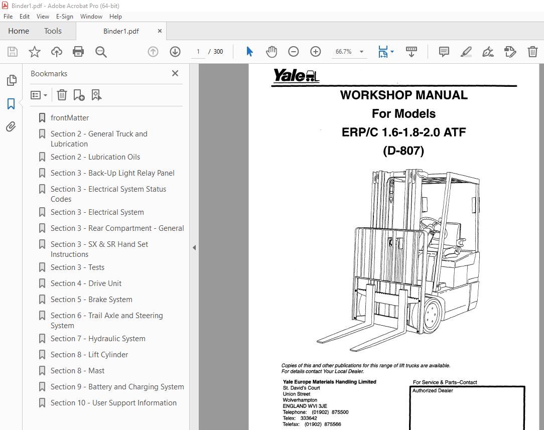This screenshot has height=430, width=544.
Task: Open the View menu
Action: click(x=43, y=16)
